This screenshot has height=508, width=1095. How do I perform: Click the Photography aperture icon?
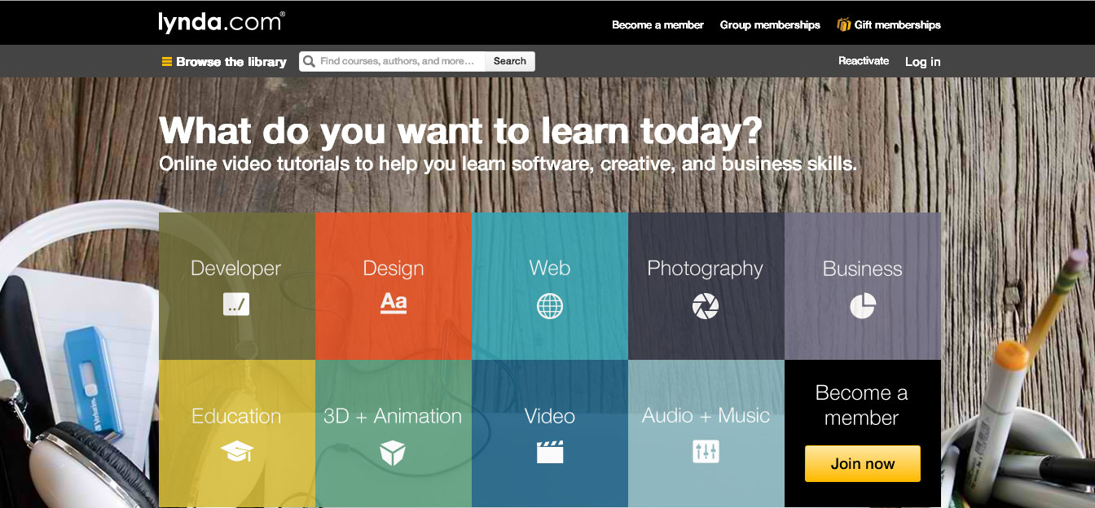(705, 306)
